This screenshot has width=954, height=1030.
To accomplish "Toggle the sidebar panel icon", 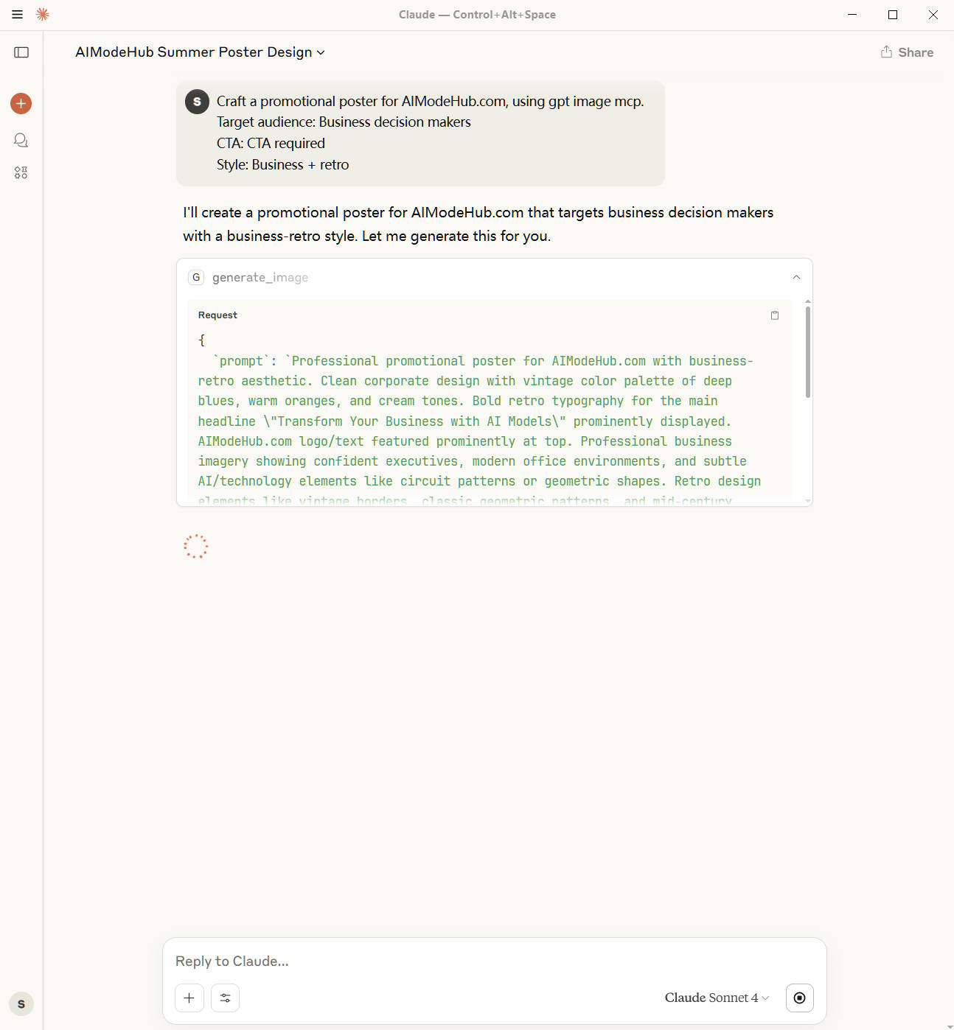I will tap(21, 52).
